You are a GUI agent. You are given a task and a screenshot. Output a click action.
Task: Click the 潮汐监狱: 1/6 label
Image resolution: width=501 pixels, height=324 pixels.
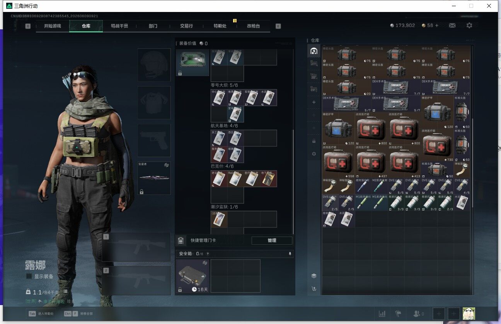pos(224,207)
